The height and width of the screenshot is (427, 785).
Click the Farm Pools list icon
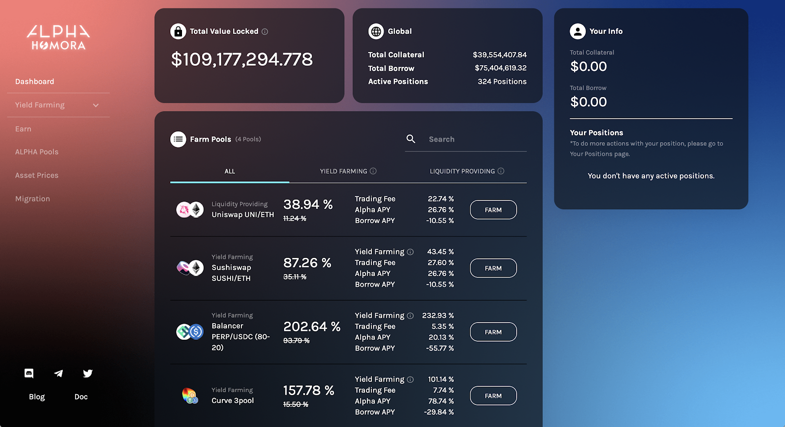(178, 139)
